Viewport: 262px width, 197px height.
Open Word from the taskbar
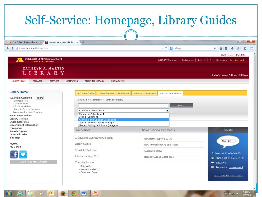point(84,193)
